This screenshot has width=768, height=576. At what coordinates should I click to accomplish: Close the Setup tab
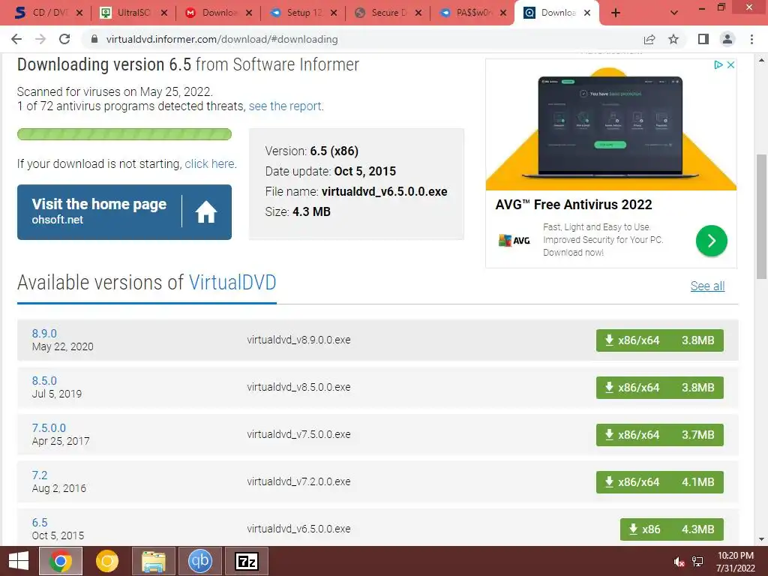pyautogui.click(x=334, y=13)
